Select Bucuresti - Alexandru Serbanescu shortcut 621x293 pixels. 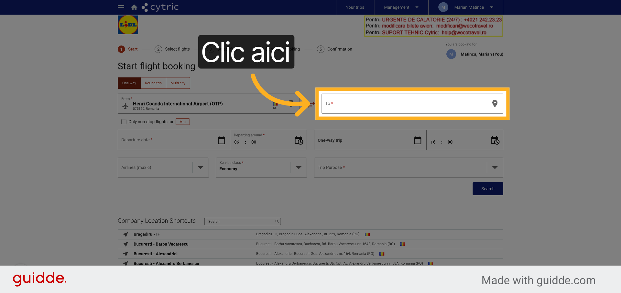[x=166, y=263]
